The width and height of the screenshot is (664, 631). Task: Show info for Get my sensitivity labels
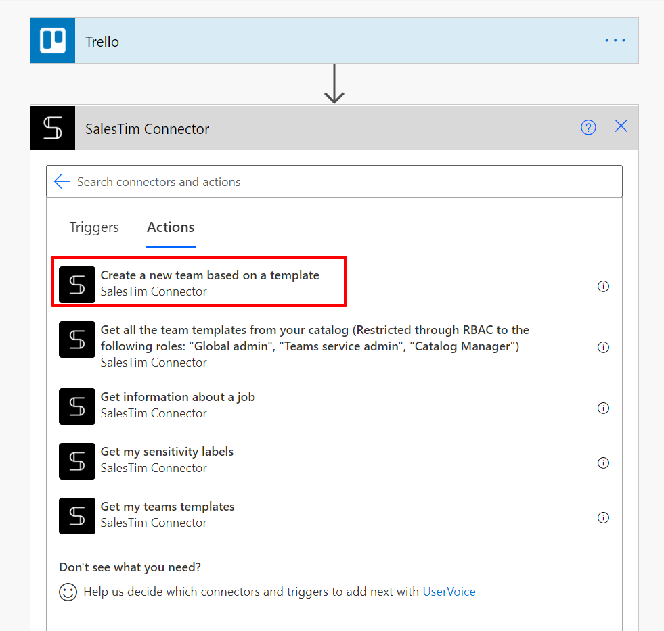click(x=603, y=463)
